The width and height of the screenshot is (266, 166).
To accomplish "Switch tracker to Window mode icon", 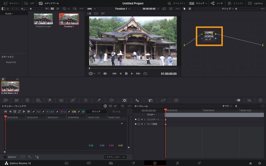I will click(105, 106).
